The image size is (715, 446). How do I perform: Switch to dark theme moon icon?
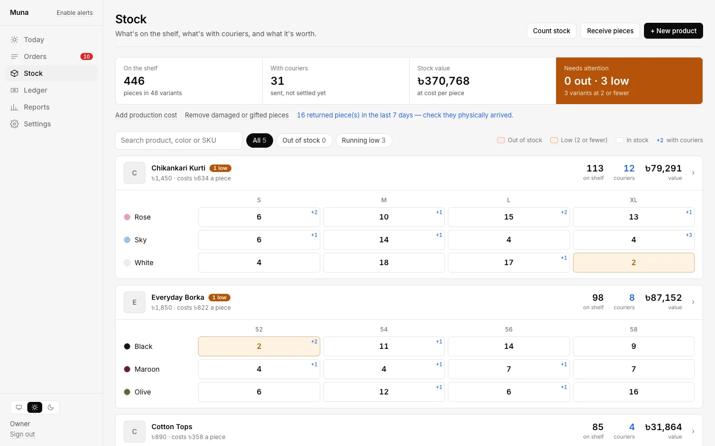(x=51, y=407)
